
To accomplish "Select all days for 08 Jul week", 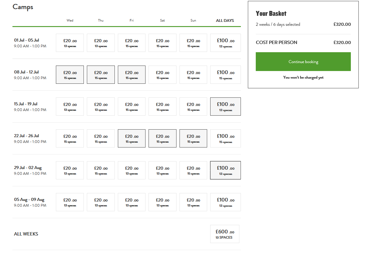I will [225, 75].
